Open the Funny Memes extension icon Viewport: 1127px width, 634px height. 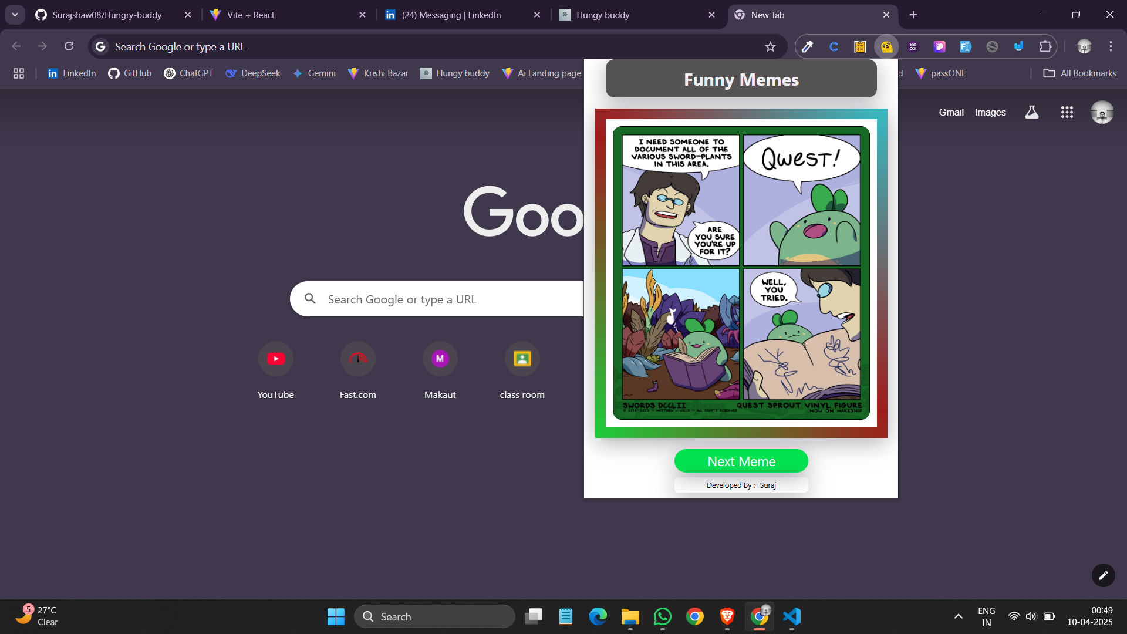coord(886,47)
